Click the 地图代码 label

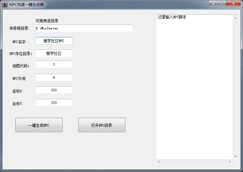21,66
